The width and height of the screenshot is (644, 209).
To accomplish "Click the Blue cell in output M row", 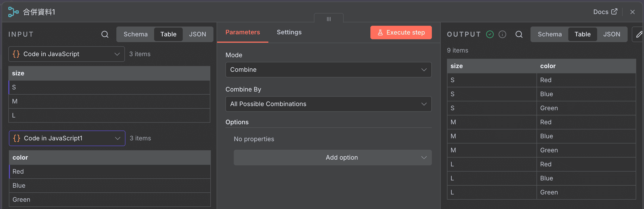I will coord(586,136).
